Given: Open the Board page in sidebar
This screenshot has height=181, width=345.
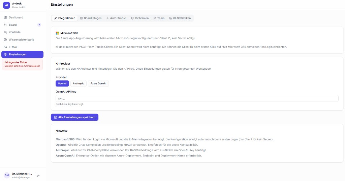Looking at the screenshot, I should [x=13, y=25].
